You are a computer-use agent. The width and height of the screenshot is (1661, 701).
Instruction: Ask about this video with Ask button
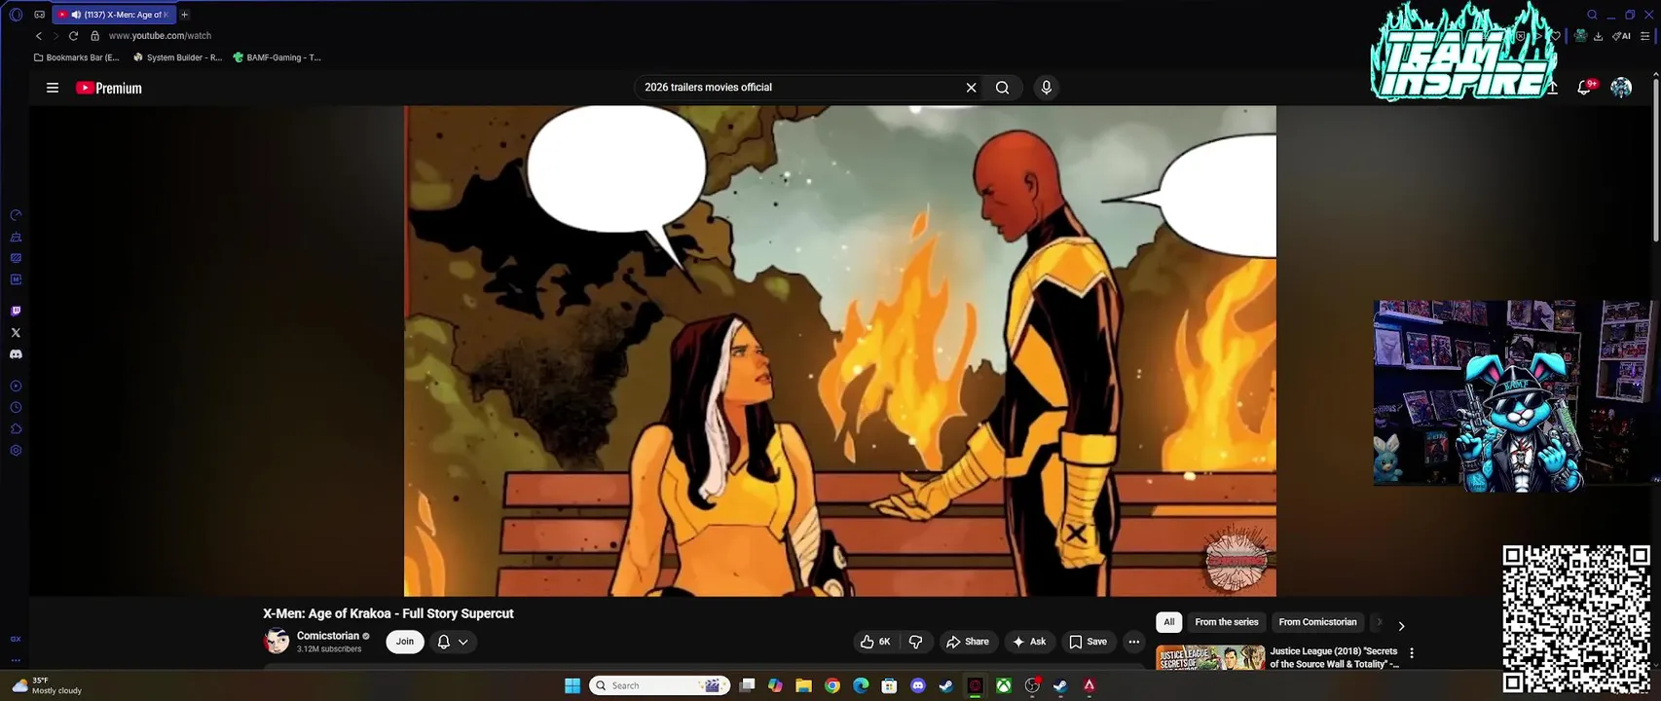point(1029,642)
